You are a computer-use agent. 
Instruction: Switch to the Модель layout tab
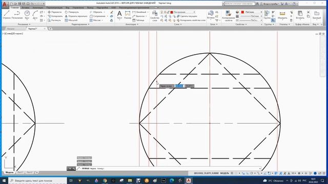[9, 173]
